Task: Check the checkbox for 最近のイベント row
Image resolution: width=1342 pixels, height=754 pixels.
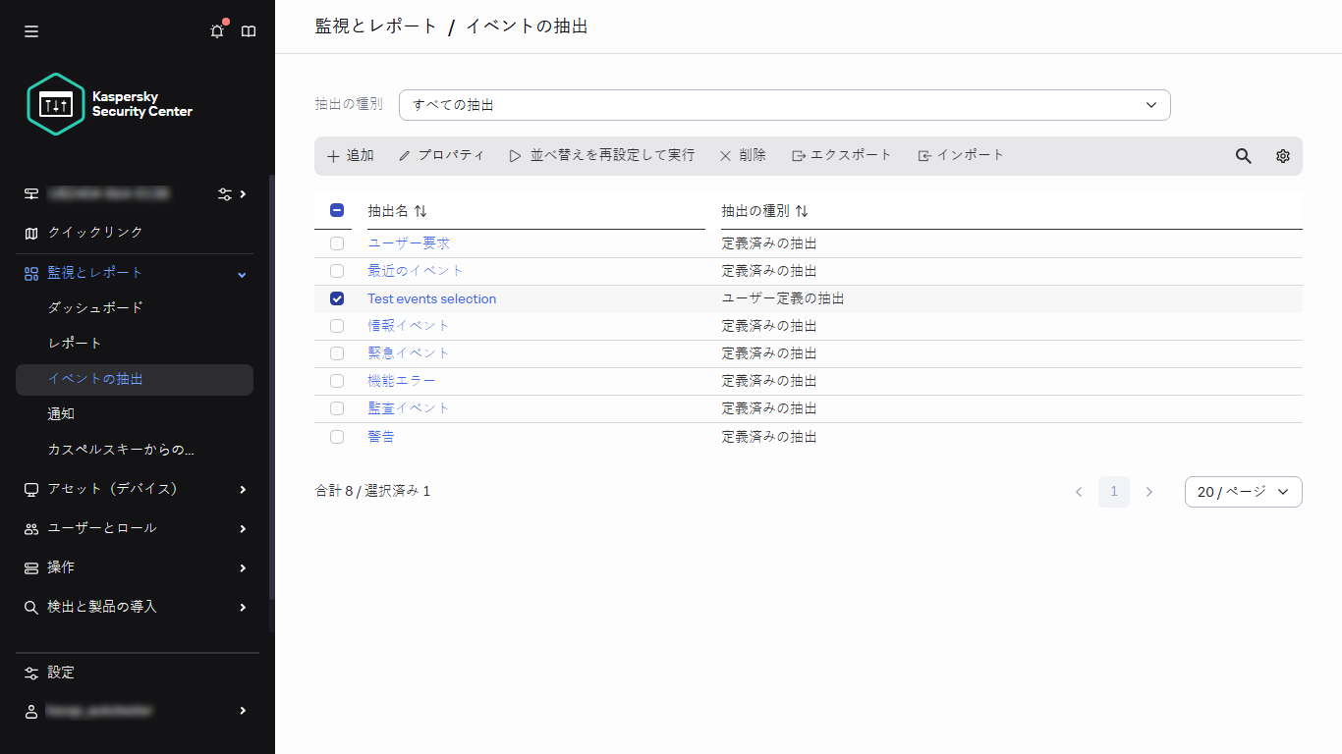Action: click(x=337, y=270)
